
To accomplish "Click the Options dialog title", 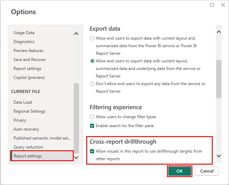I will point(23,12).
